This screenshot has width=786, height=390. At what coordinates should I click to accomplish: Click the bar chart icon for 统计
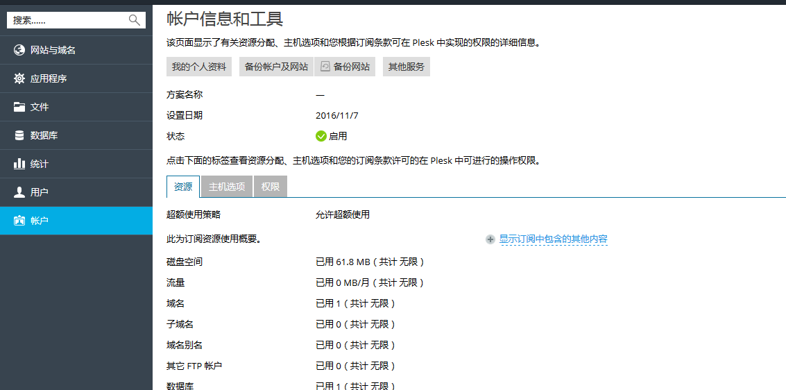19,164
